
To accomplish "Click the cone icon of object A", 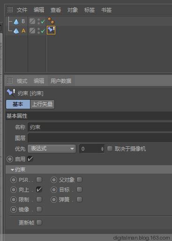I will (x=16, y=31).
